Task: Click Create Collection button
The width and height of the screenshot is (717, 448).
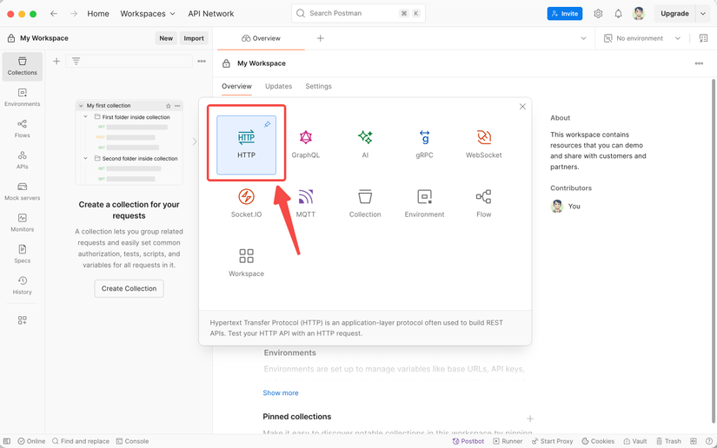Action: click(x=129, y=288)
